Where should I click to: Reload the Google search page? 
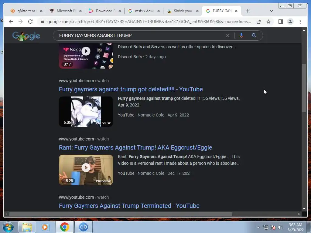point(30,22)
